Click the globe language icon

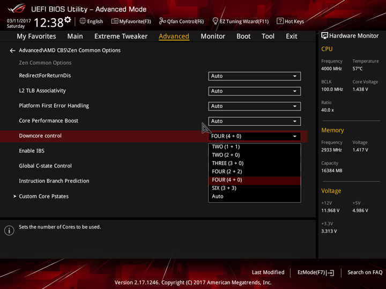[83, 21]
